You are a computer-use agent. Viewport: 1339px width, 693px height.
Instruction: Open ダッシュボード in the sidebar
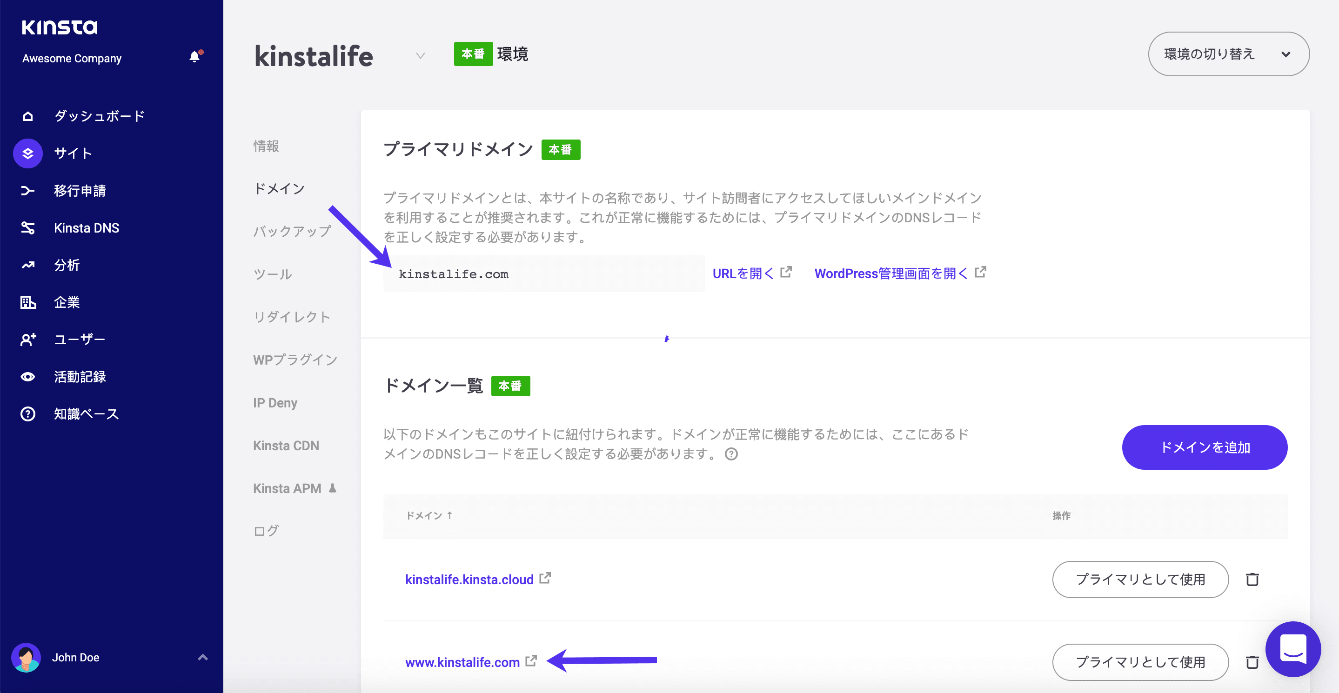(x=100, y=116)
